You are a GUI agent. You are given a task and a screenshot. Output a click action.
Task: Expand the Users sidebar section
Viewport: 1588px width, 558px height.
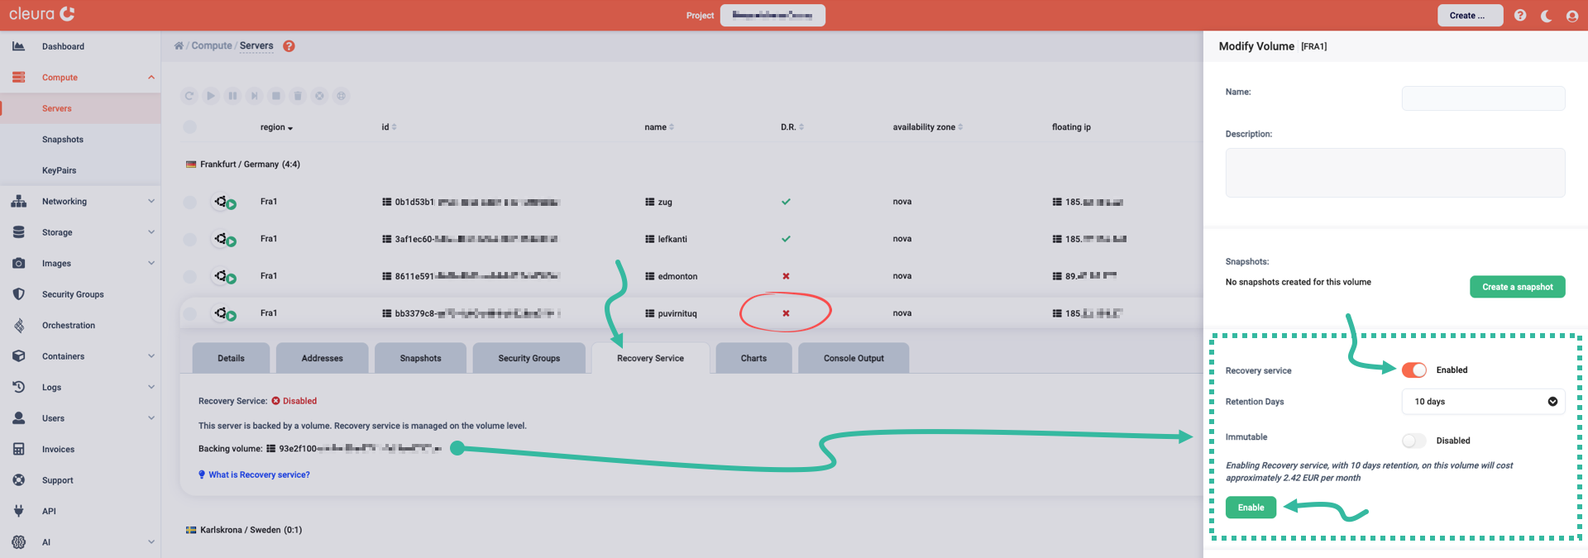pos(151,418)
